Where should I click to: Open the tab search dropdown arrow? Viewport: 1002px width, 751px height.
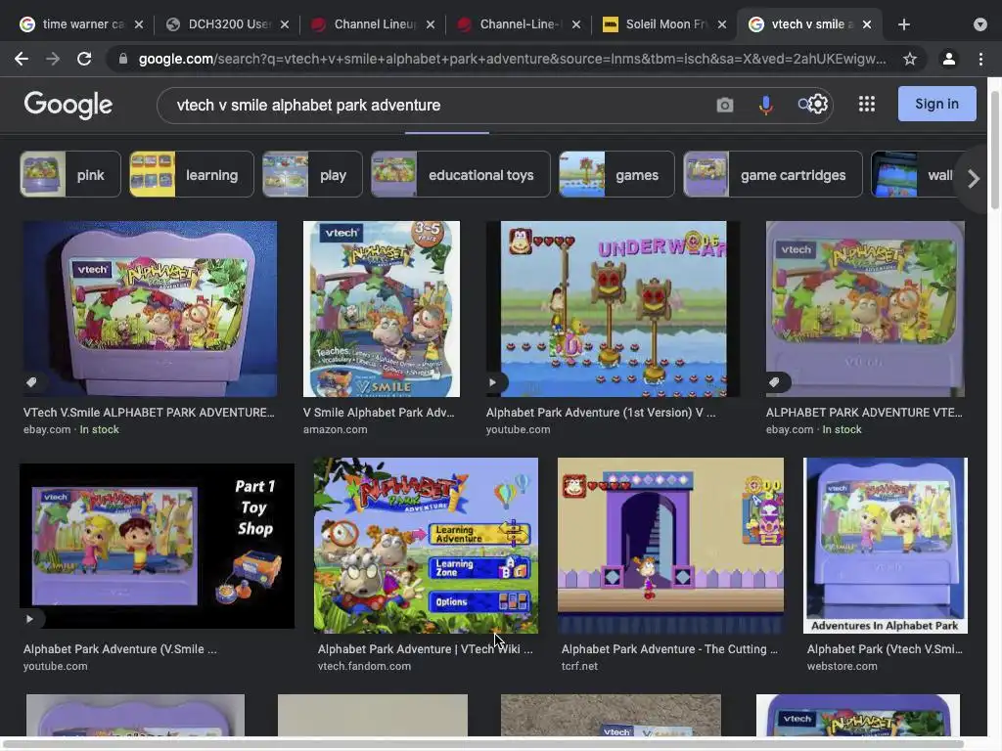pyautogui.click(x=979, y=24)
